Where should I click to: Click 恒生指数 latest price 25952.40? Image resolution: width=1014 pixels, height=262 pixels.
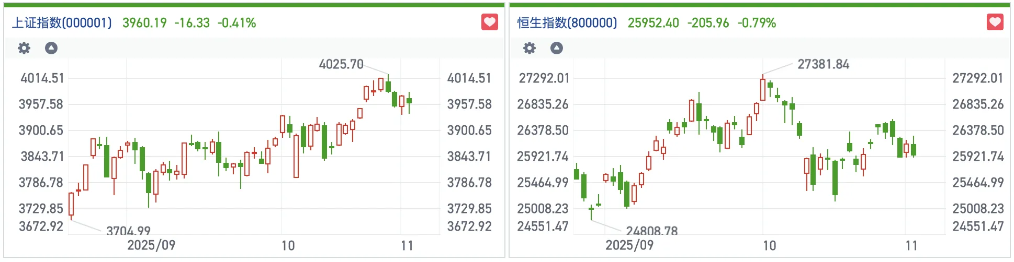(653, 23)
